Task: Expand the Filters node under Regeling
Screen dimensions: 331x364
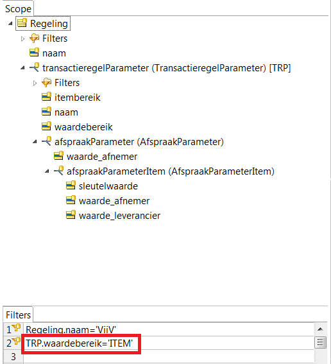Action: 22,39
